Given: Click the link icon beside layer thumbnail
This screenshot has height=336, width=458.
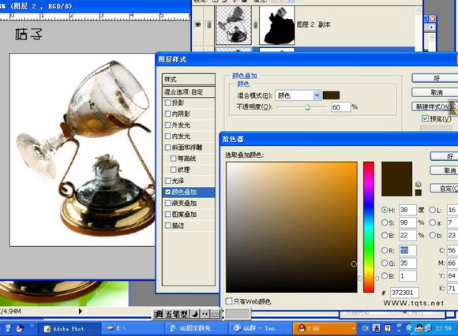Looking at the screenshot, I should 255,25.
